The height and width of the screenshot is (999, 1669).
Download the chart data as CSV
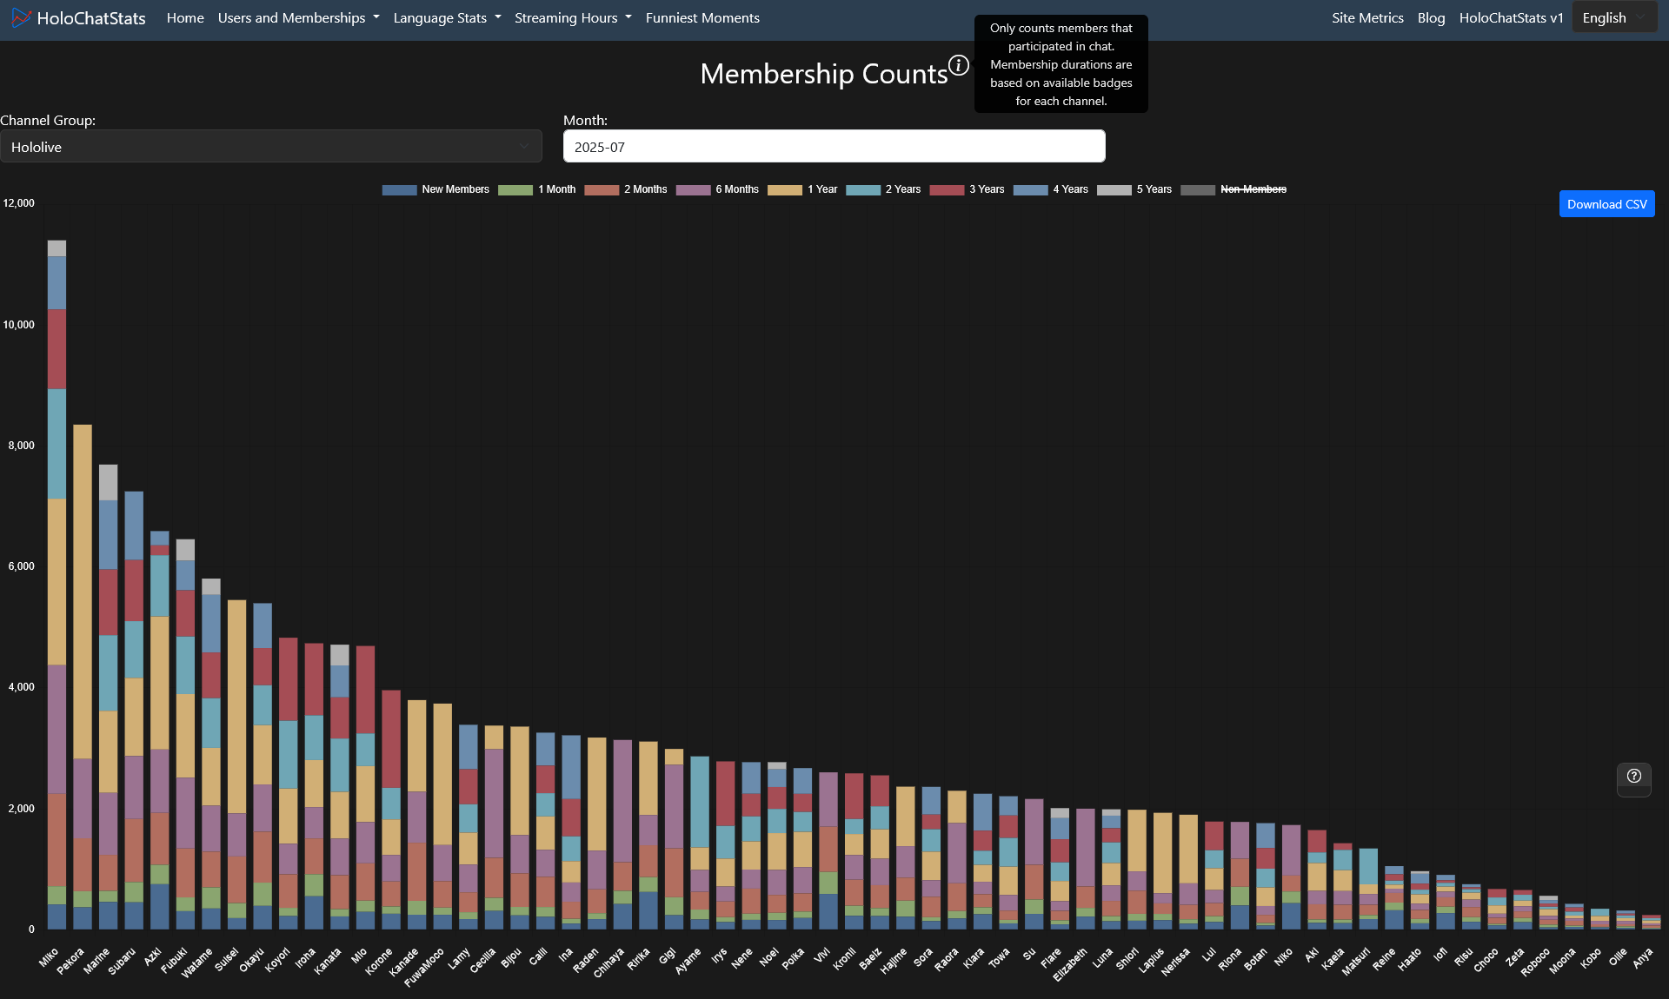(x=1606, y=204)
